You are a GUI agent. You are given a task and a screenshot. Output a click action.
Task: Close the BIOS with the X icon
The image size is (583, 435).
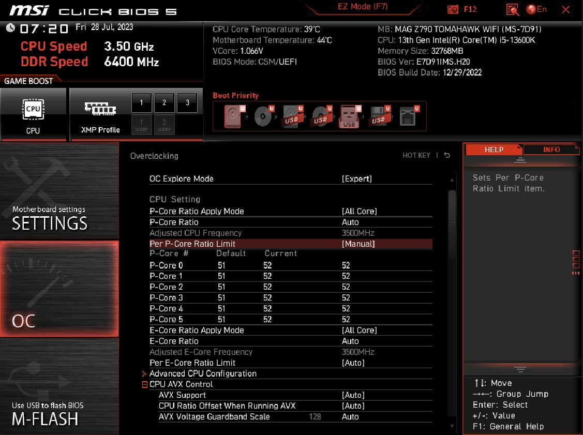(565, 10)
